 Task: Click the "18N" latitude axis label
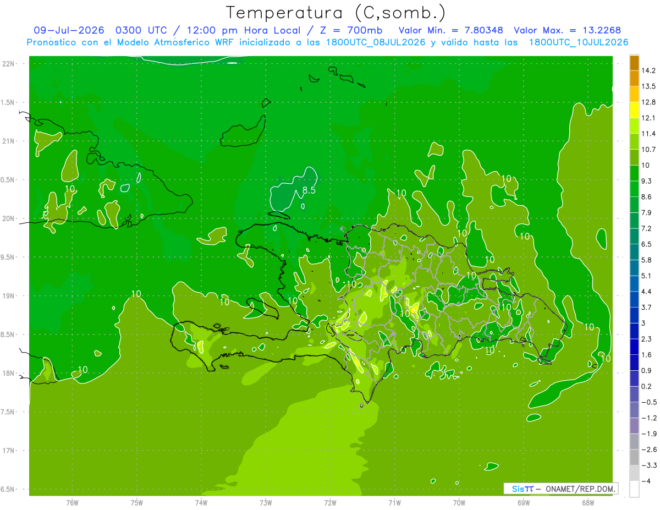[x=8, y=373]
